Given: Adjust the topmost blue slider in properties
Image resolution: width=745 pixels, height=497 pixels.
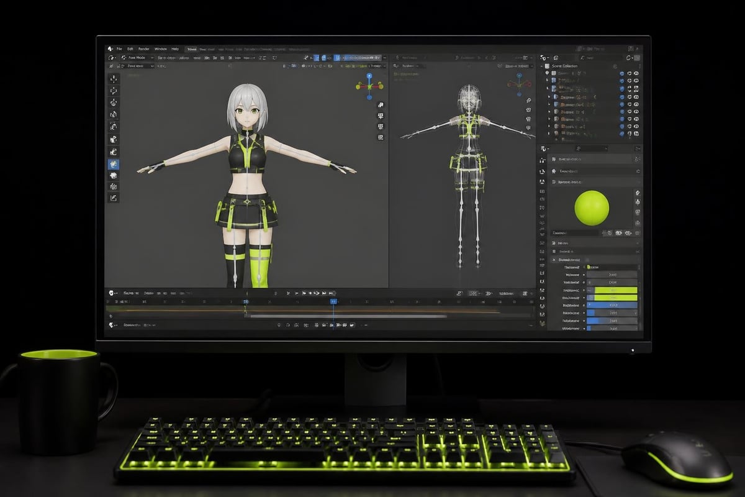Looking at the screenshot, I should pos(612,306).
